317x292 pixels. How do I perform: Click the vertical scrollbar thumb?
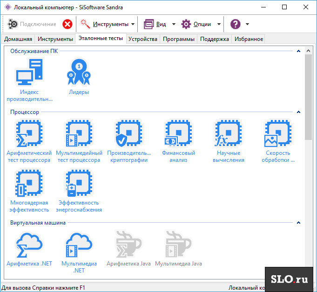click(x=308, y=97)
